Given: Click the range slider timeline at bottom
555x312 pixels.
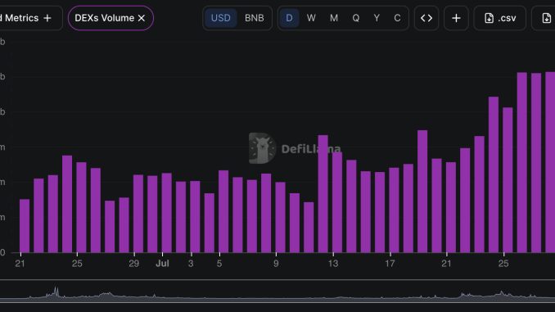Looking at the screenshot, I should [277, 292].
